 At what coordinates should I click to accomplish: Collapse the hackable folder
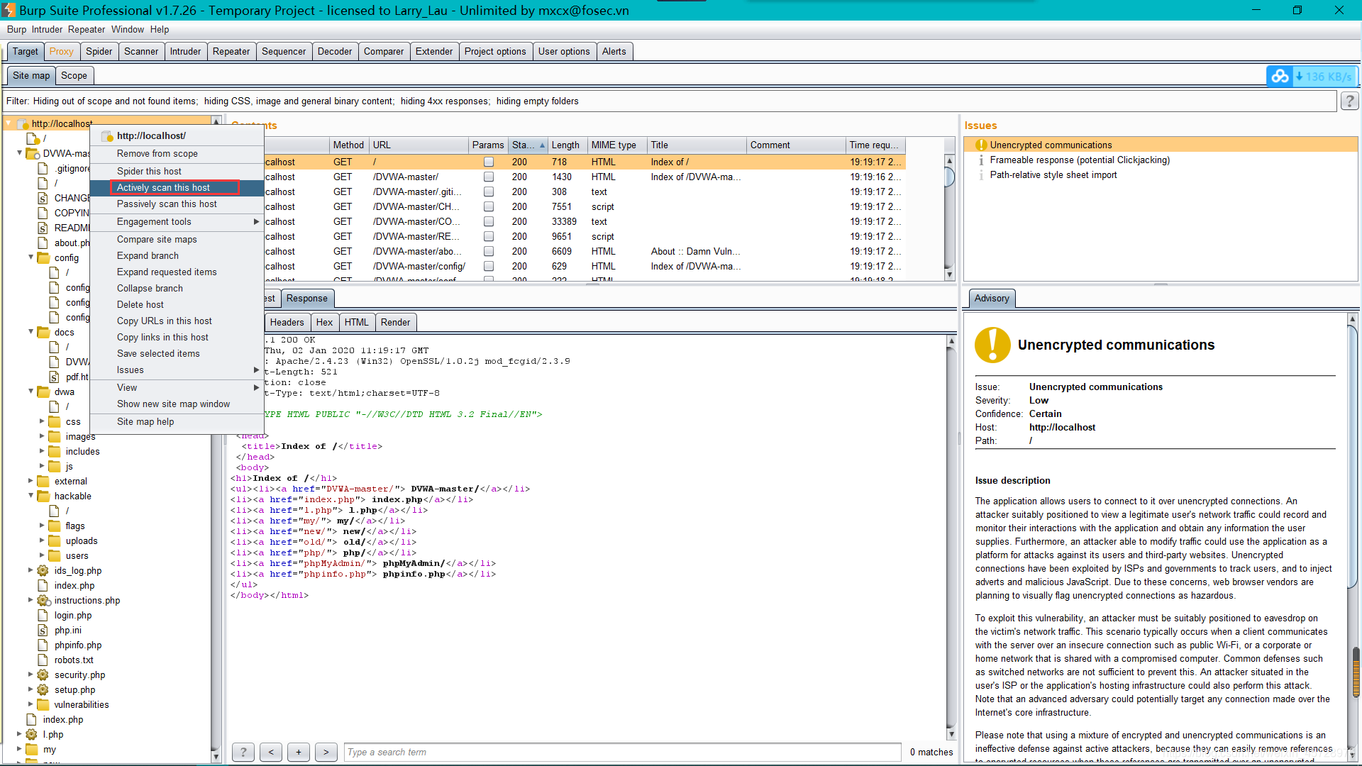(x=31, y=496)
